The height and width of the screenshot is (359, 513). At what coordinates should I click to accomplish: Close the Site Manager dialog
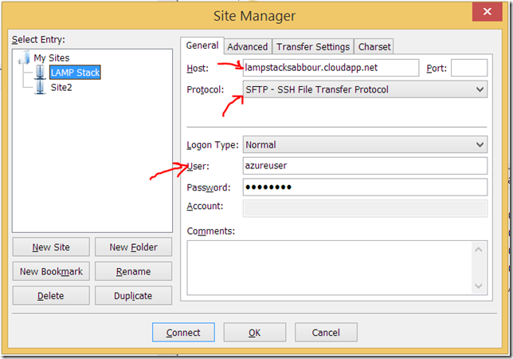tap(488, 12)
